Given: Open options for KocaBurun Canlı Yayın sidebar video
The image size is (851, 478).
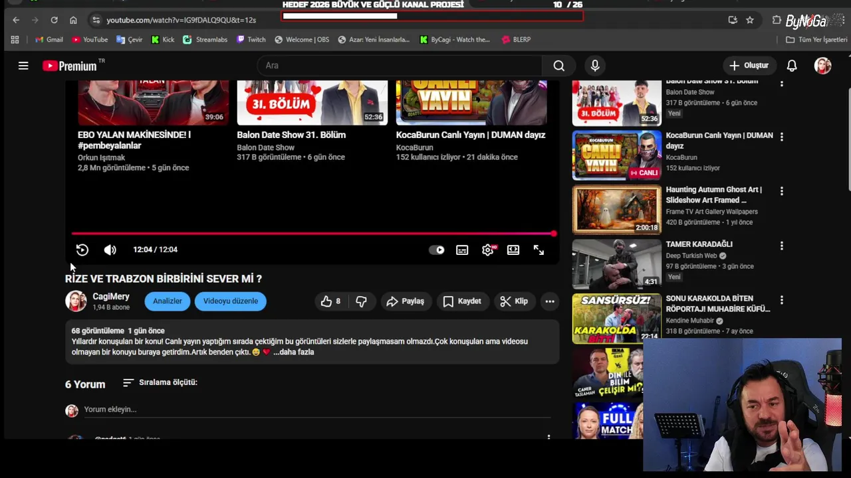Looking at the screenshot, I should (782, 137).
